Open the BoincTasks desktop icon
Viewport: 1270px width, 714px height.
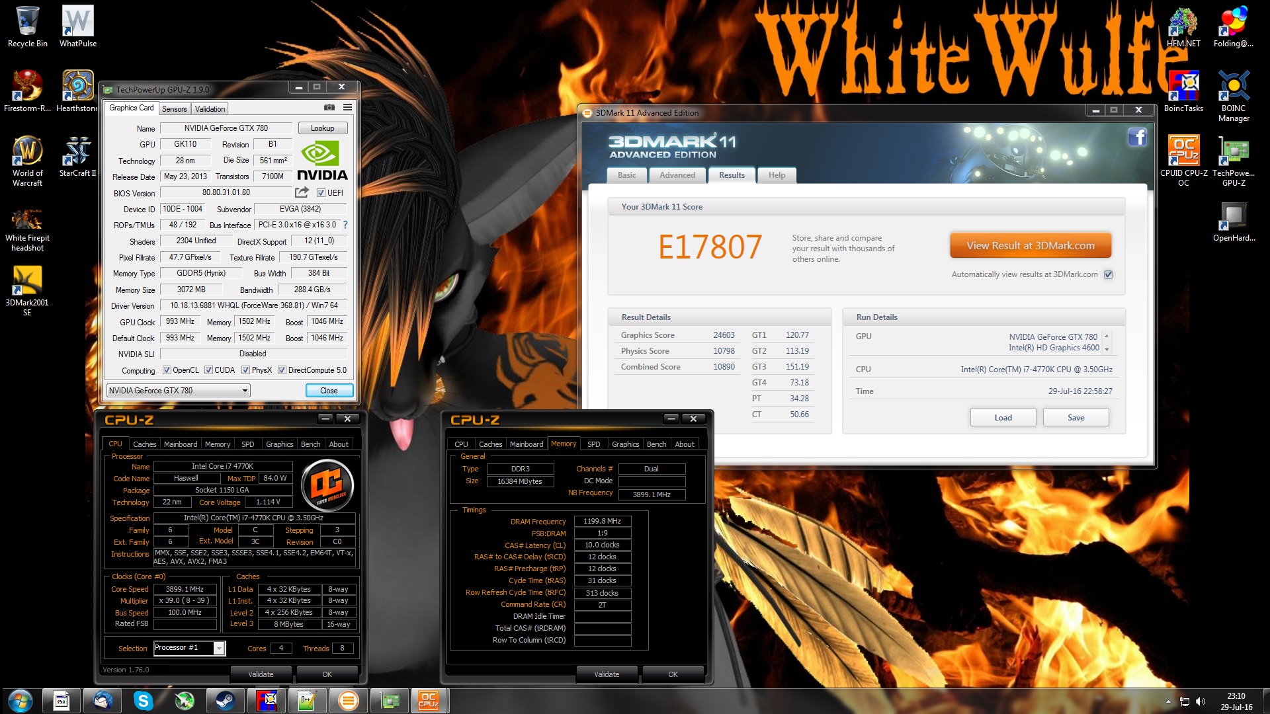1183,91
